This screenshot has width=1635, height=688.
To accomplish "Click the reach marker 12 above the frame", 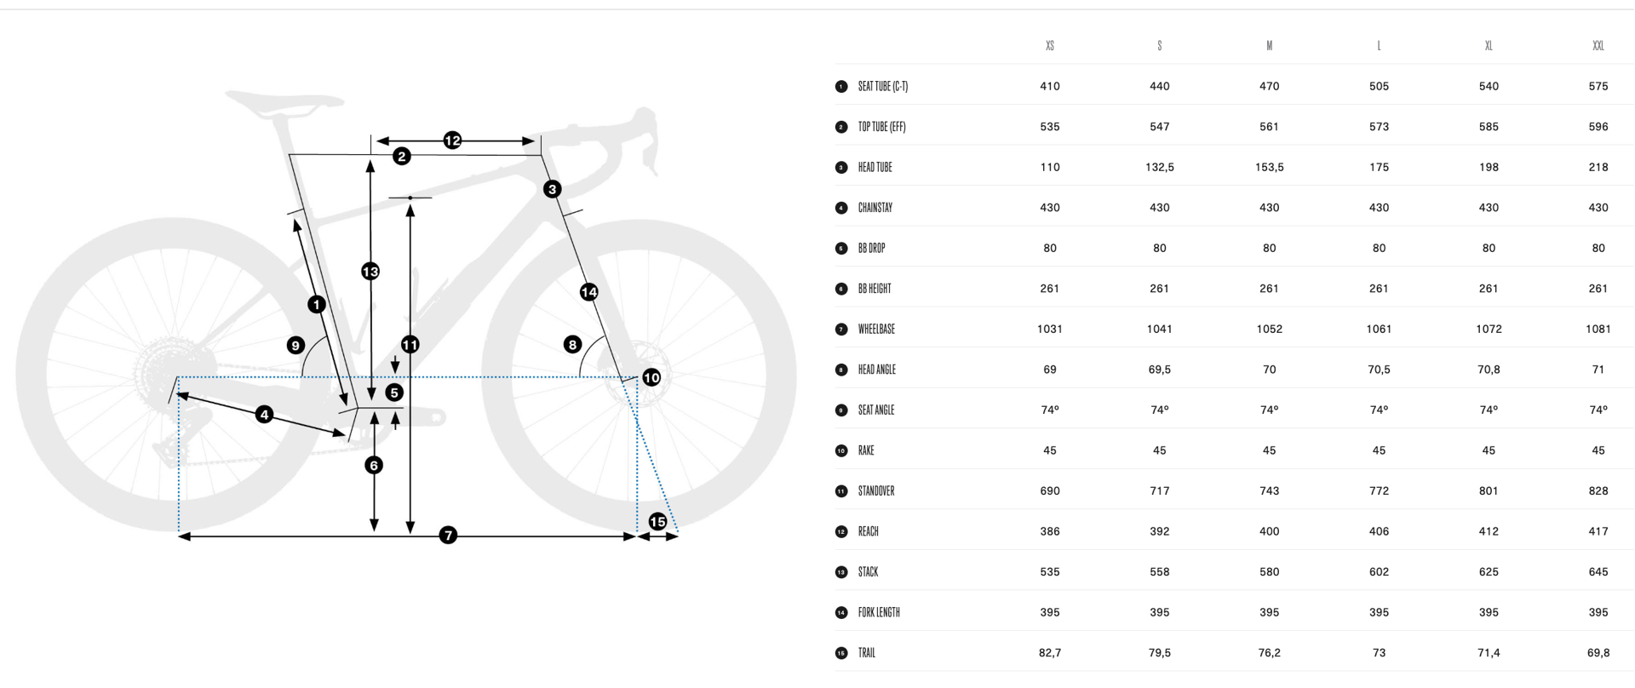I will click(452, 140).
